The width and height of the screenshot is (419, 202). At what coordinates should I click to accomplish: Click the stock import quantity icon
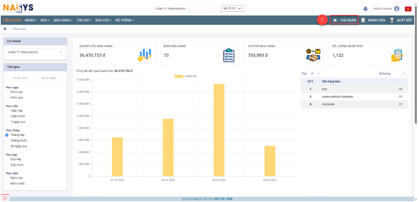397,55
